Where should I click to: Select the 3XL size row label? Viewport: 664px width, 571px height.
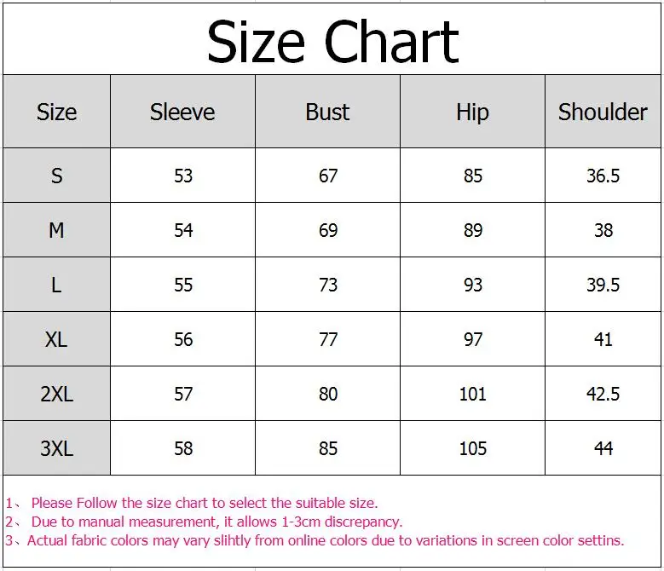coord(56,448)
